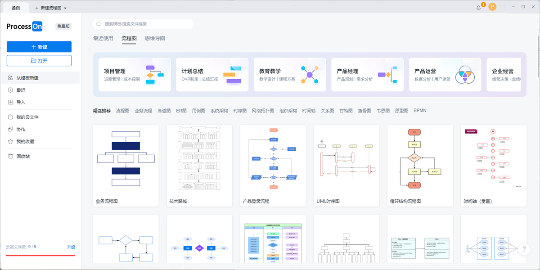Open the 回收站 trash icon
The width and height of the screenshot is (540, 270).
[x=10, y=157]
